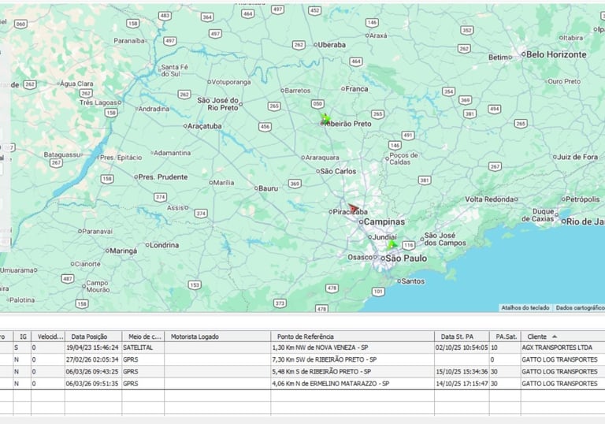Click position date 27/02/26 02:05:34

click(92, 359)
